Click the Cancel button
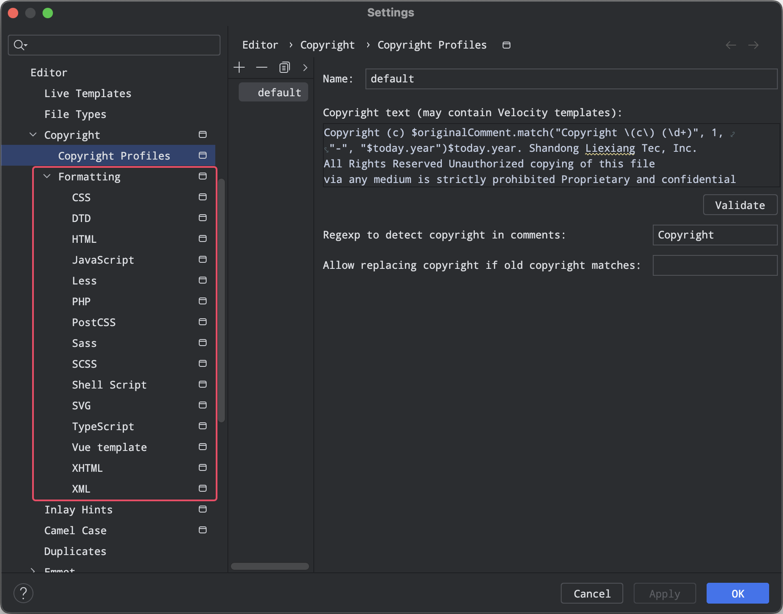783x614 pixels. click(592, 594)
